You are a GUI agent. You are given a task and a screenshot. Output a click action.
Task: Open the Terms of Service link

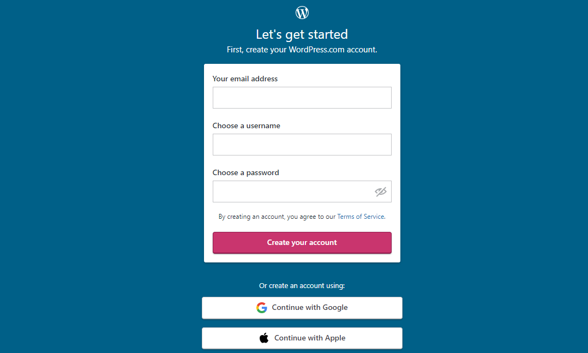click(x=361, y=216)
